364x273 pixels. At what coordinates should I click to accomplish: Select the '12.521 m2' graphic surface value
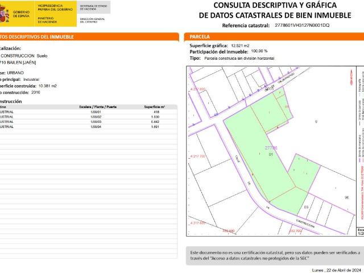[x=240, y=45]
